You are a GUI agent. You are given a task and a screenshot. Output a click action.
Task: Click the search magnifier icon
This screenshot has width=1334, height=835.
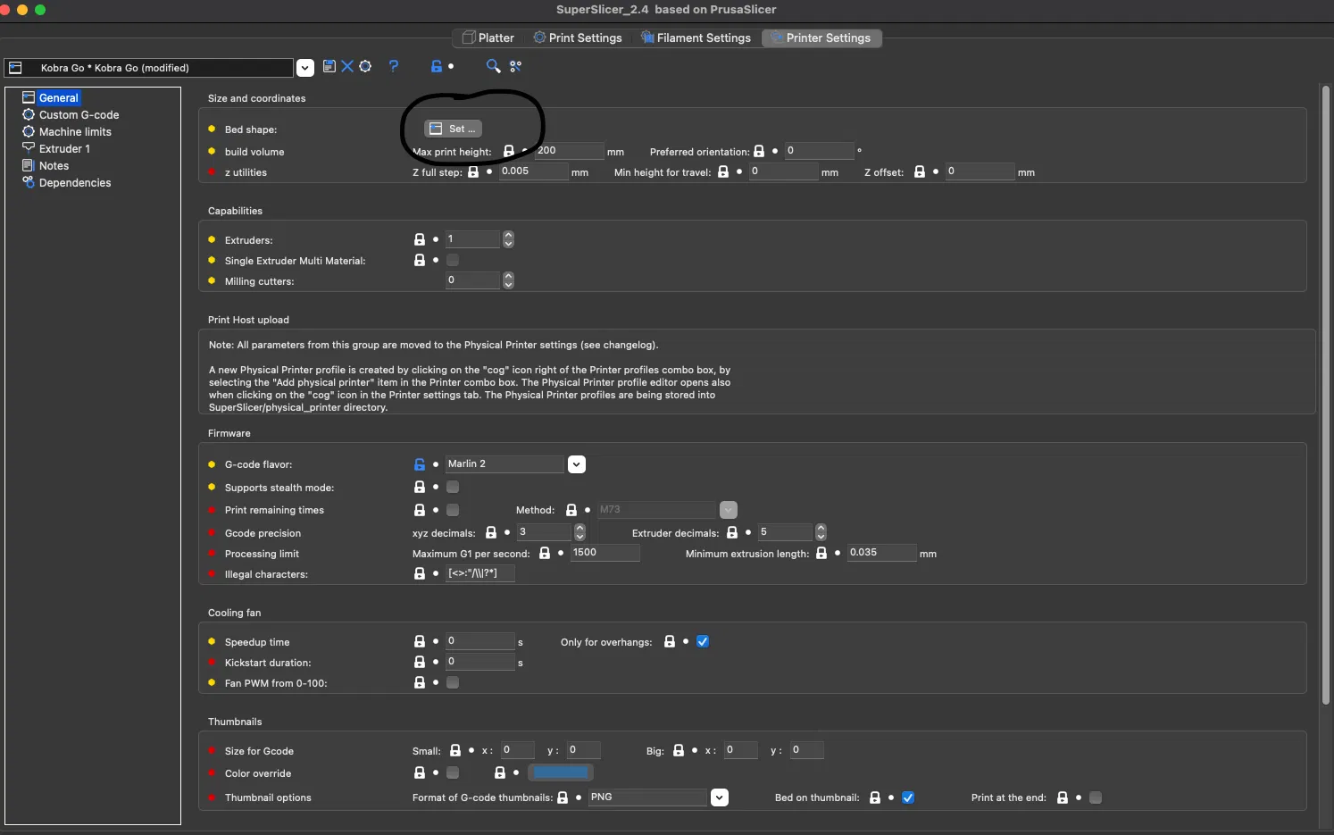[x=492, y=66]
